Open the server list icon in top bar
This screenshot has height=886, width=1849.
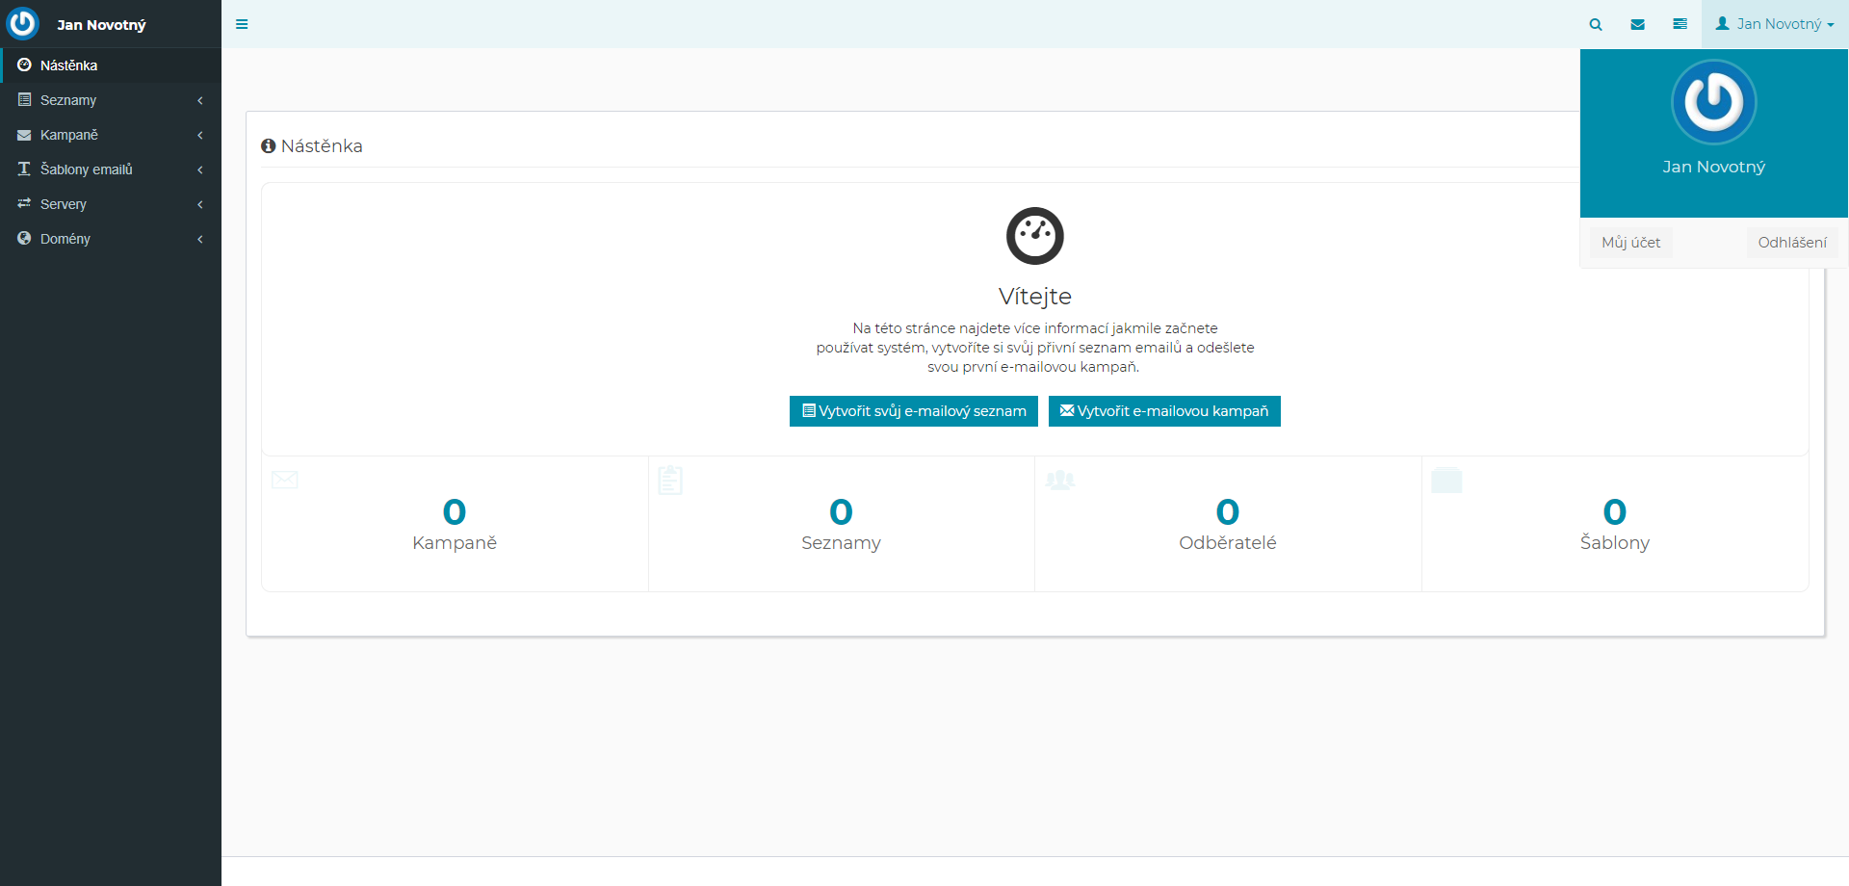(x=1680, y=24)
